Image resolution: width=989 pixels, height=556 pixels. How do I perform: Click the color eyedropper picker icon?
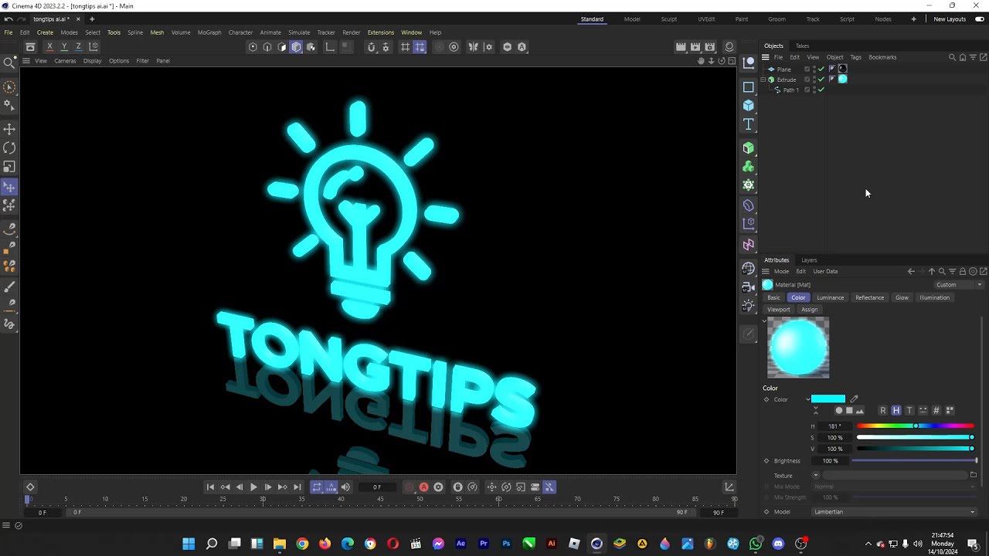pyautogui.click(x=854, y=399)
